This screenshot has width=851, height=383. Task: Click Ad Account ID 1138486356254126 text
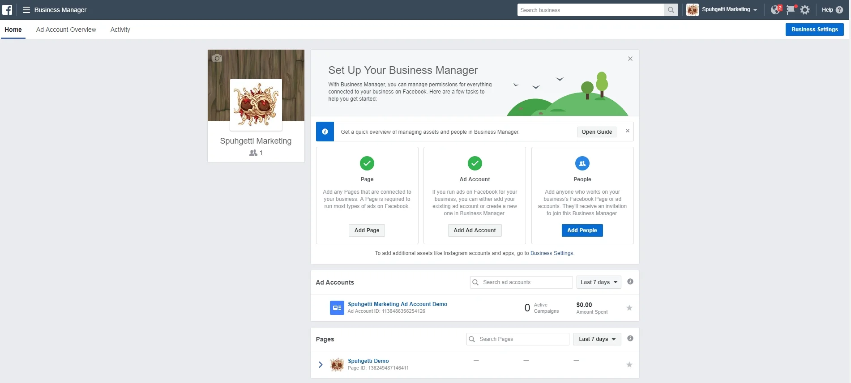386,311
